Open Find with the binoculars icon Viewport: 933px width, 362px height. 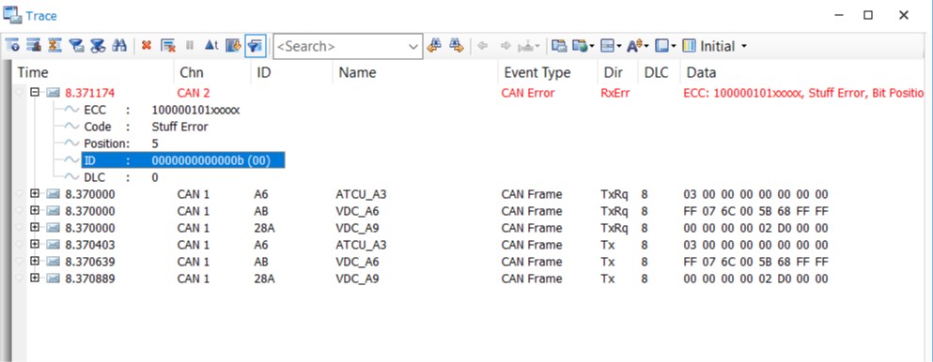119,46
